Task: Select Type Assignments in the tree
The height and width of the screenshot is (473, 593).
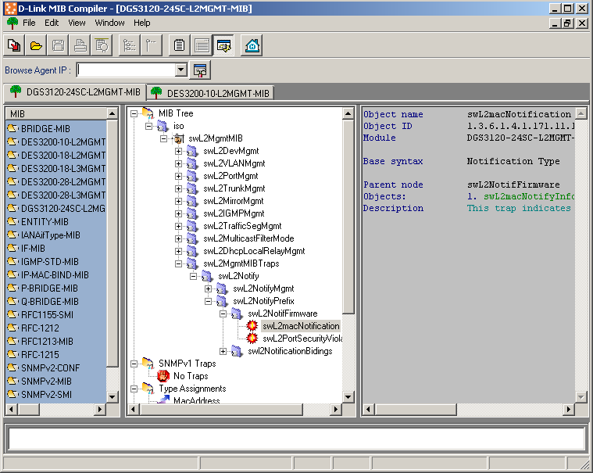Action: tap(192, 389)
